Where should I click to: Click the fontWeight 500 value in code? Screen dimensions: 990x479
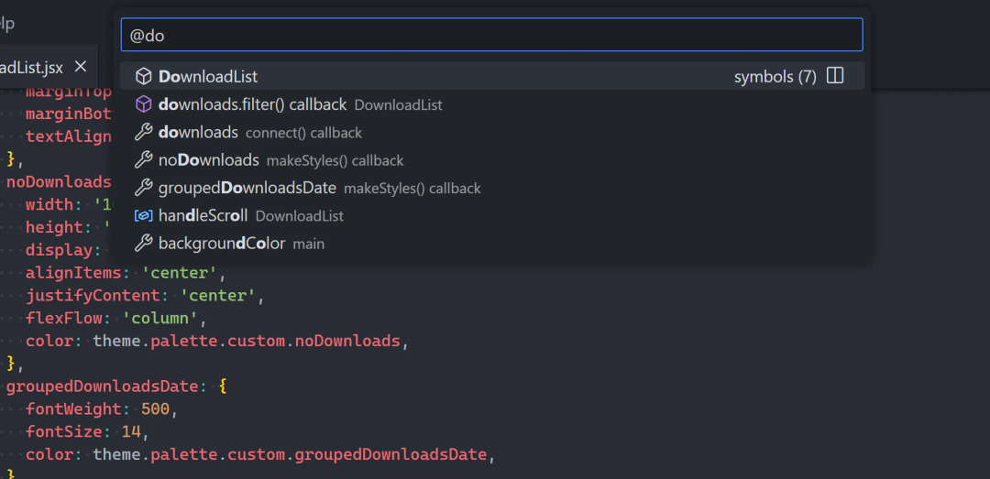(155, 409)
